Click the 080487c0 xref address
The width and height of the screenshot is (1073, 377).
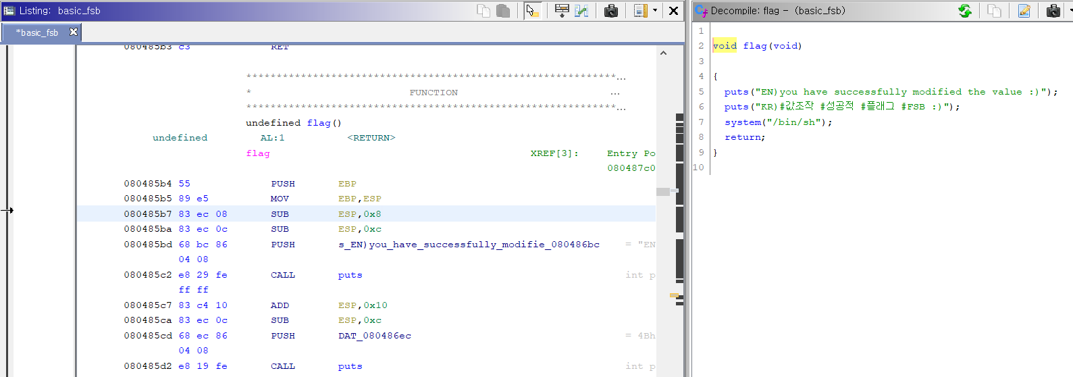631,168
